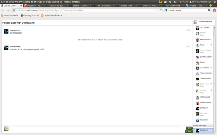Click the URL address bar
The width and height of the screenshot is (217, 135).
click(x=85, y=10)
